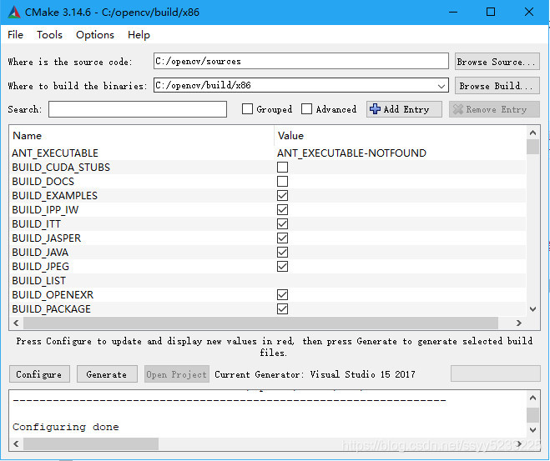Click output log scroll down arrow

[x=532, y=430]
